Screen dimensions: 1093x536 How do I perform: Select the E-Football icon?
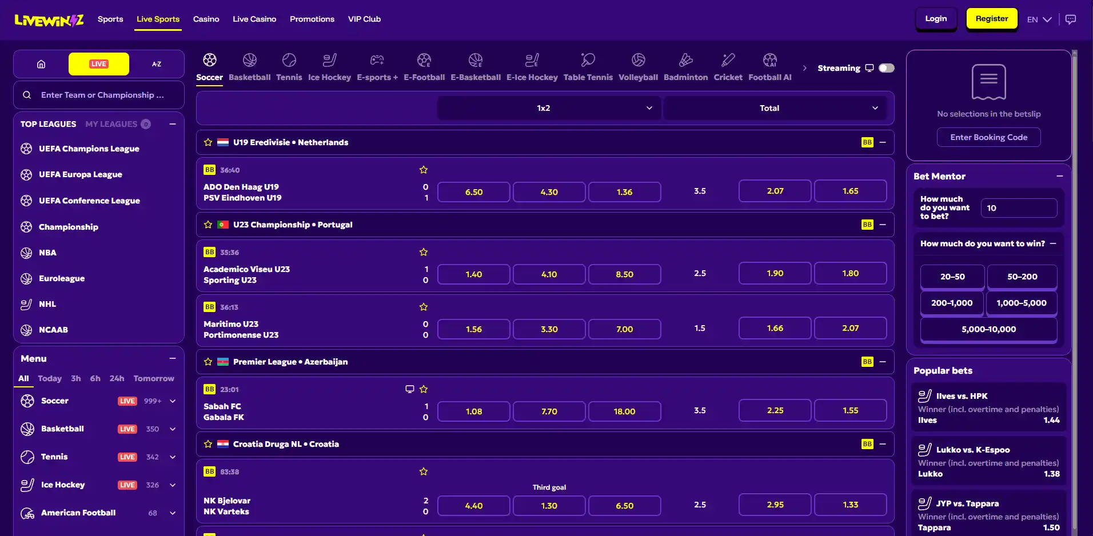(x=424, y=60)
